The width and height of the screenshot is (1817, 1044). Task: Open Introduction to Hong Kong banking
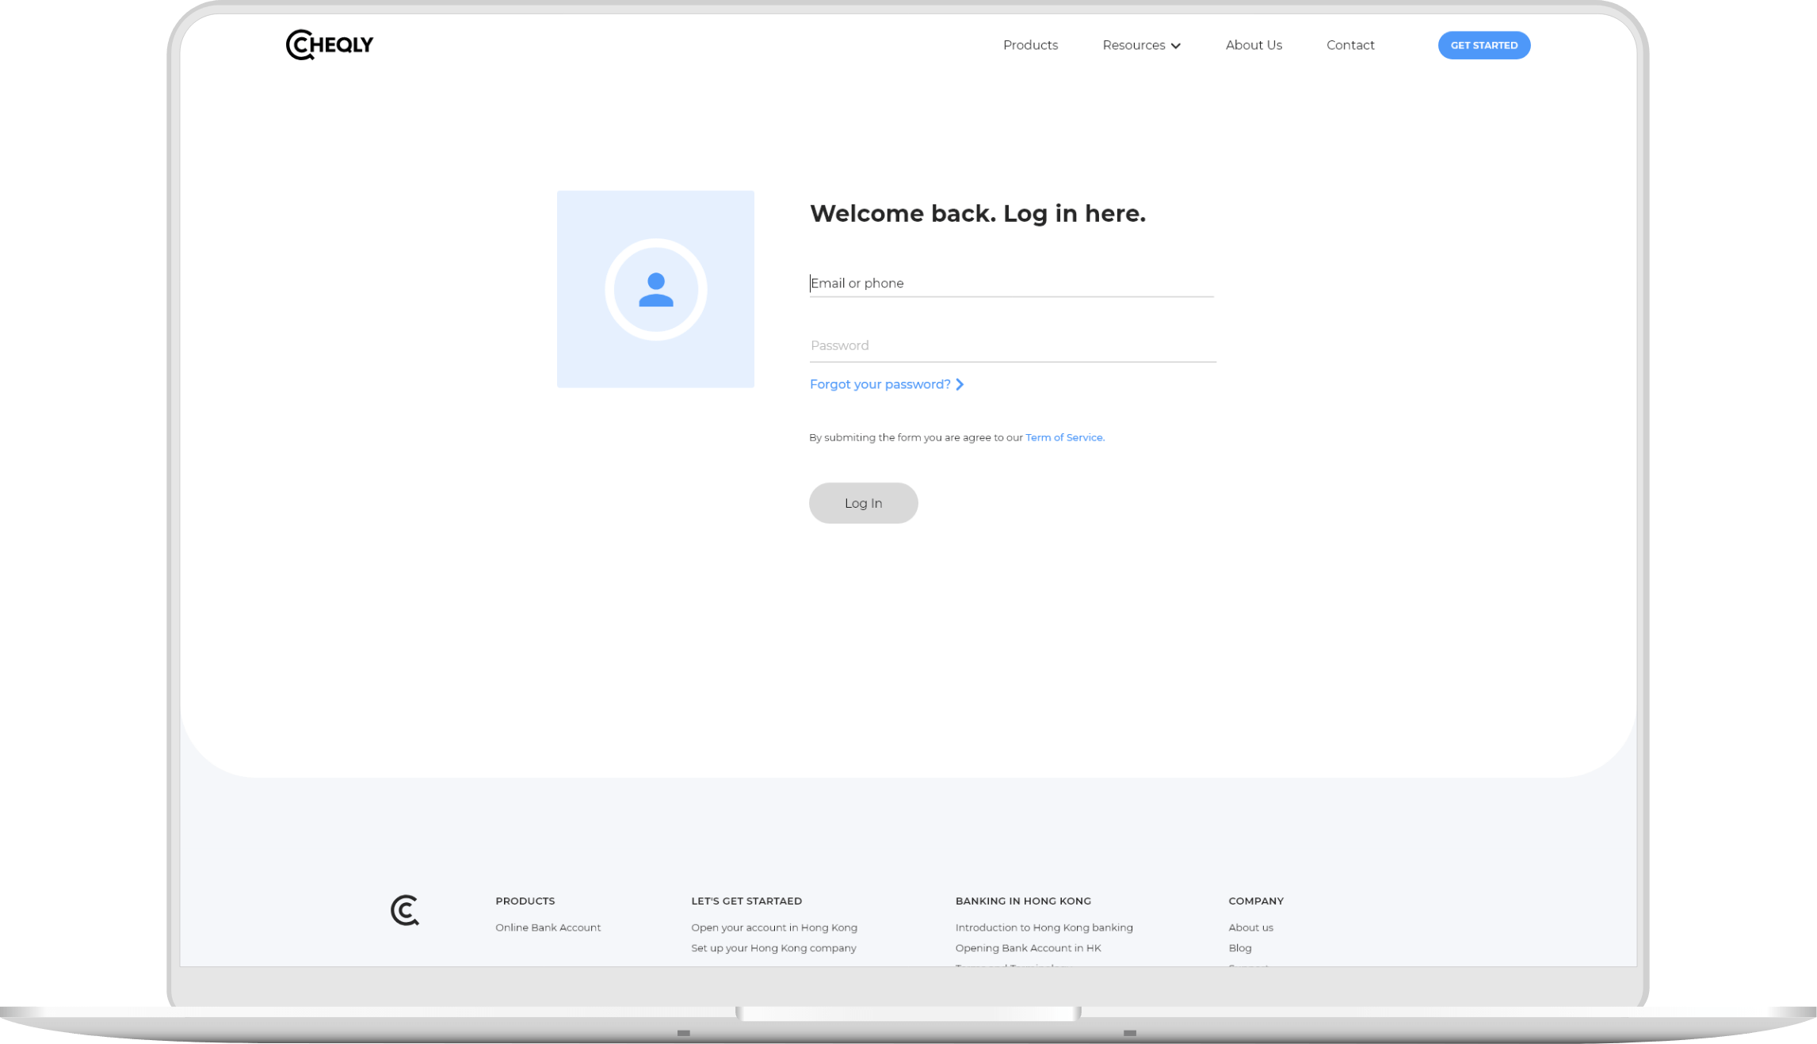[1044, 928]
